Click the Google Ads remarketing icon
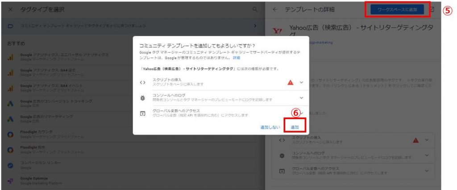457x190 pixels. click(x=10, y=119)
